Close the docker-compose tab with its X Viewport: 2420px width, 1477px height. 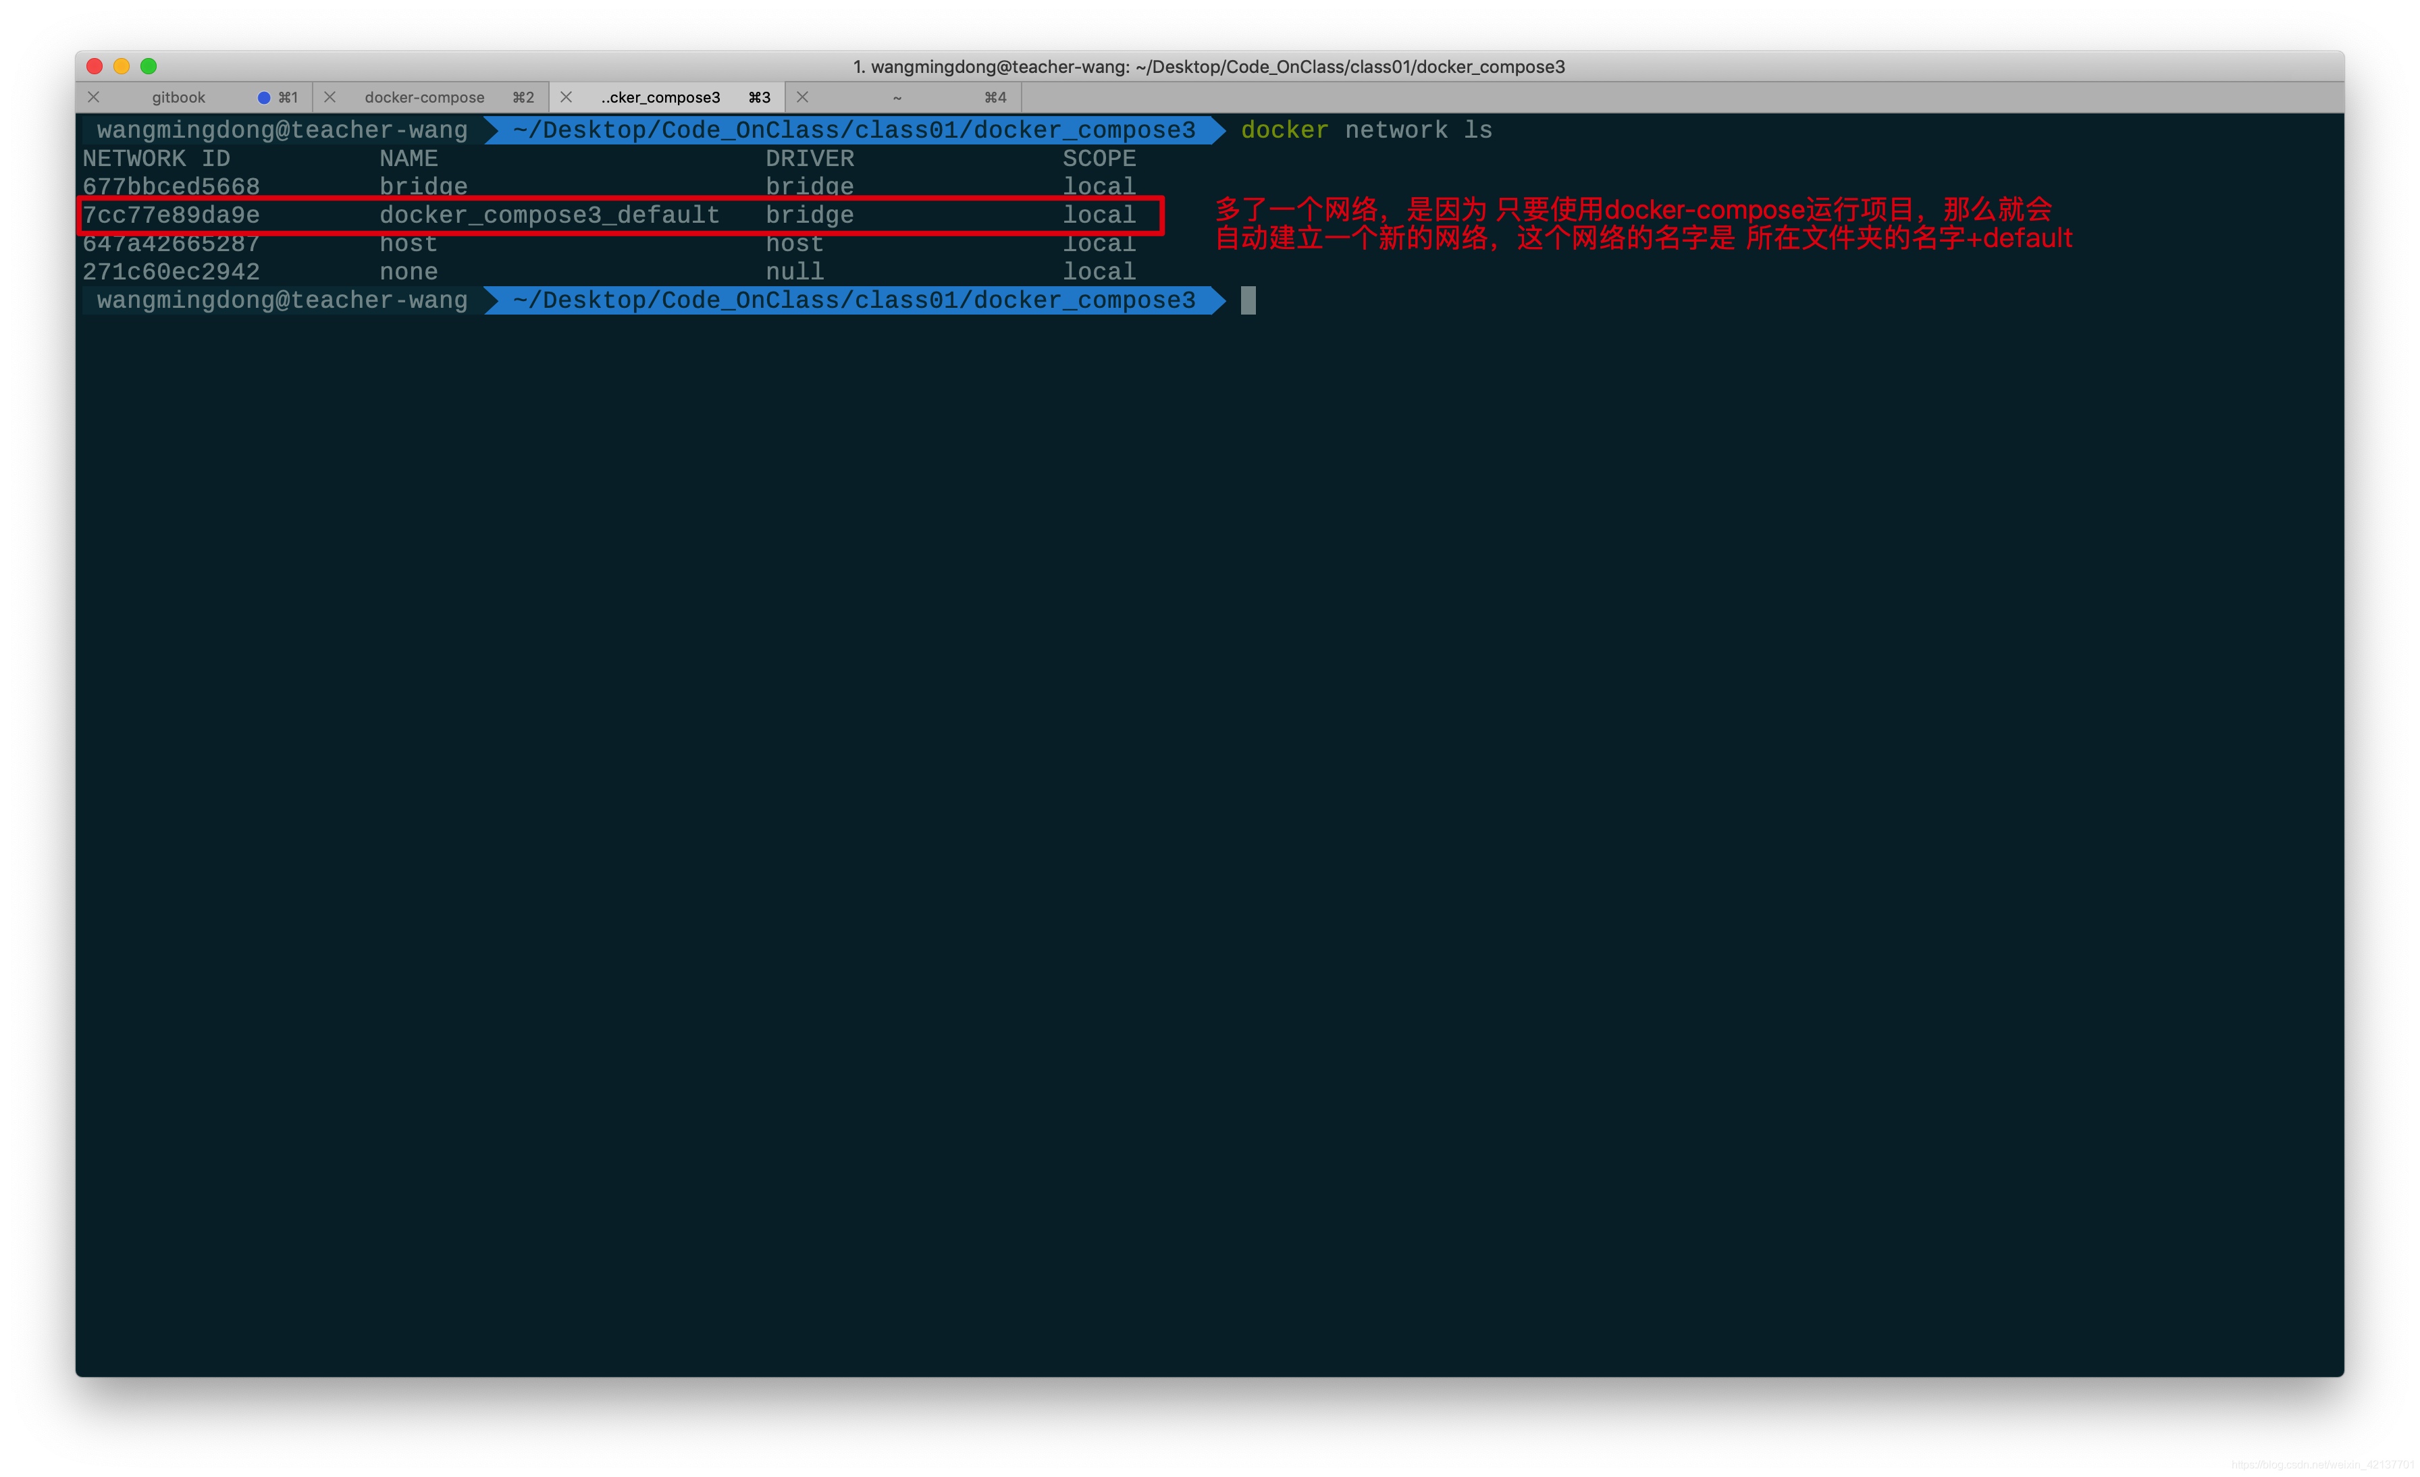click(330, 97)
